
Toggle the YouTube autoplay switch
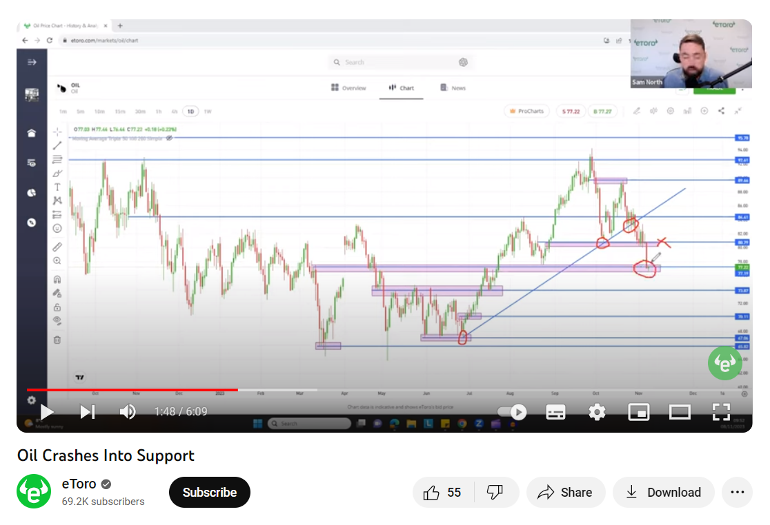click(x=512, y=412)
